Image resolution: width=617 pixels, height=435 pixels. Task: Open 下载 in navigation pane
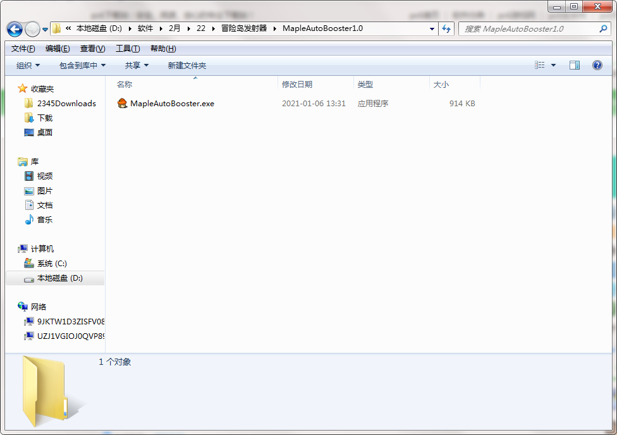pos(44,118)
